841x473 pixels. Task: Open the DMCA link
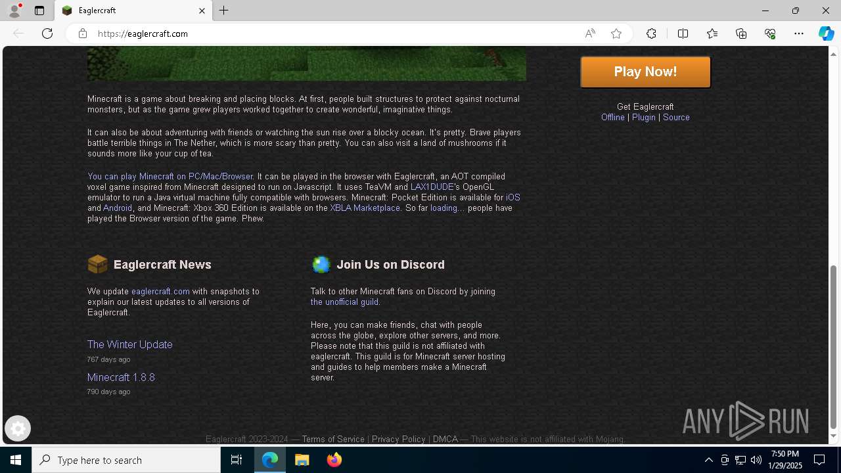(445, 439)
